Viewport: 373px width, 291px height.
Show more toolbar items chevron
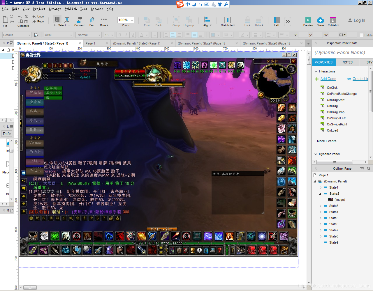pyautogui.click(x=288, y=21)
